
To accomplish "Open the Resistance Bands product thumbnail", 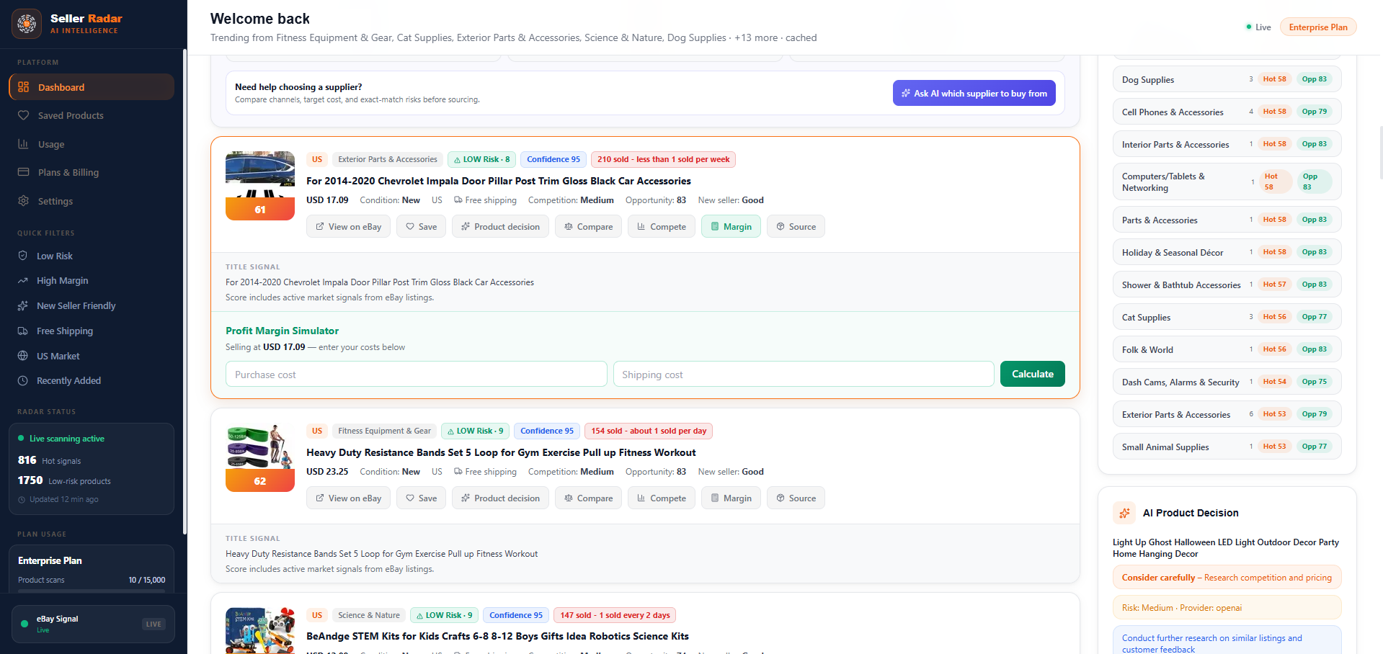I will (x=260, y=457).
